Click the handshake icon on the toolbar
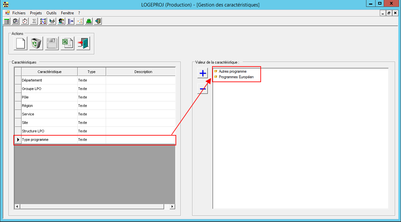 52,21
